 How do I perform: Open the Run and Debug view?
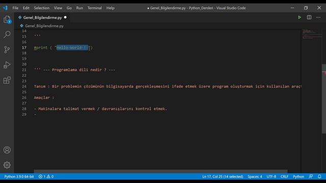click(x=7, y=65)
